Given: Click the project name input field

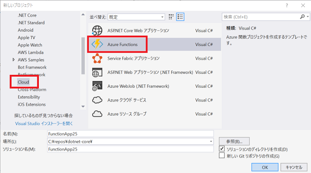Looking at the screenshot, I should pyautogui.click(x=131, y=134).
